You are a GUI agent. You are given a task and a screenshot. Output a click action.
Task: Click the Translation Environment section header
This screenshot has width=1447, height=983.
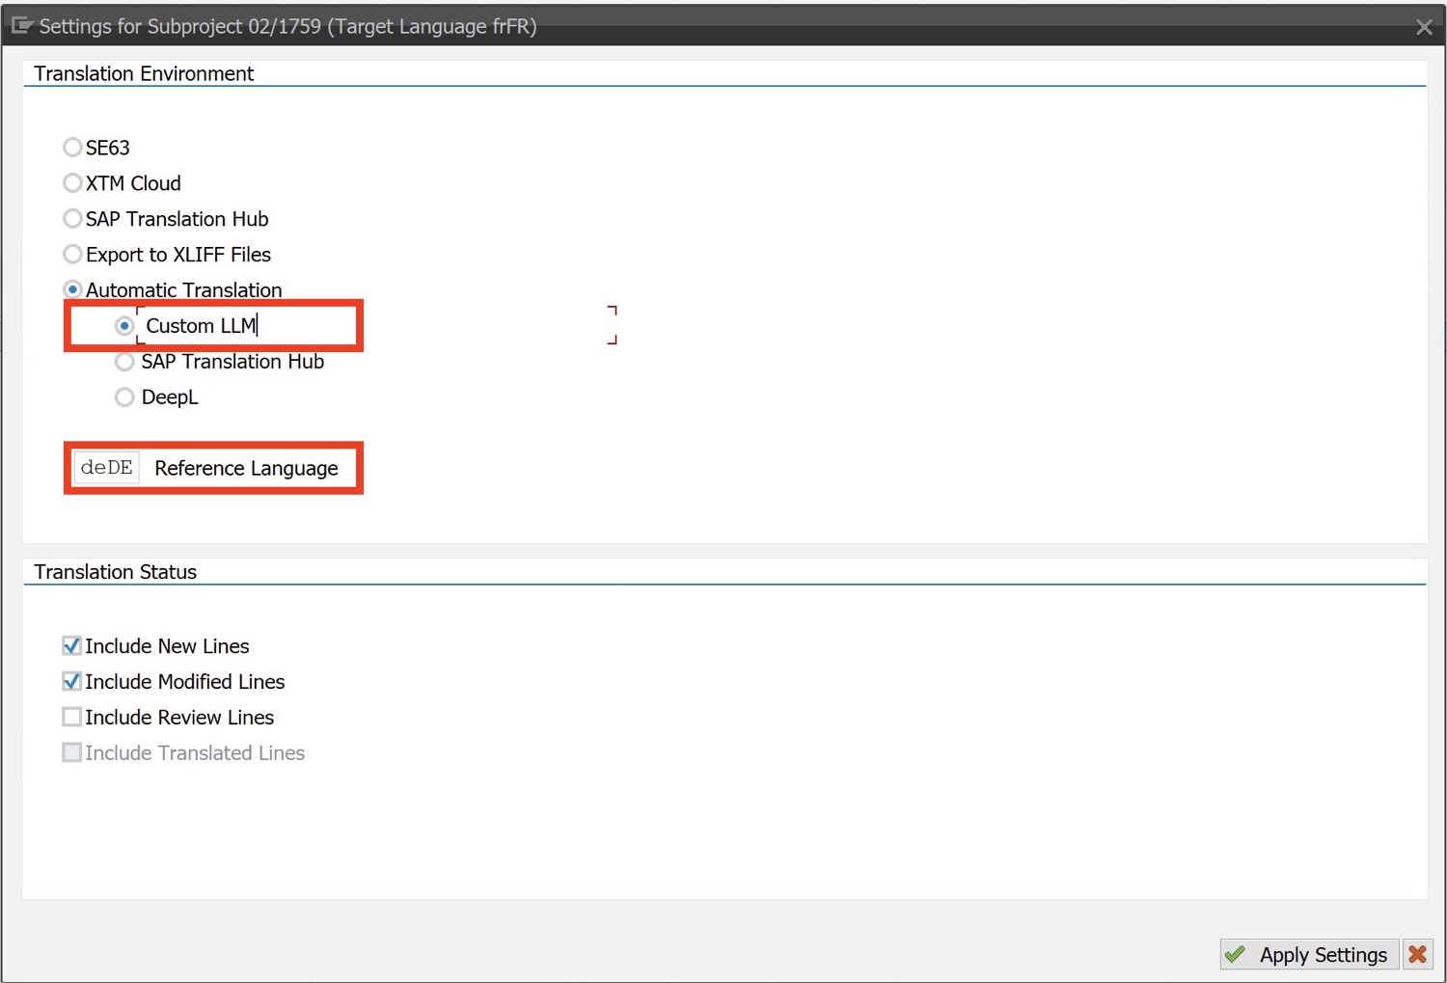(x=144, y=73)
